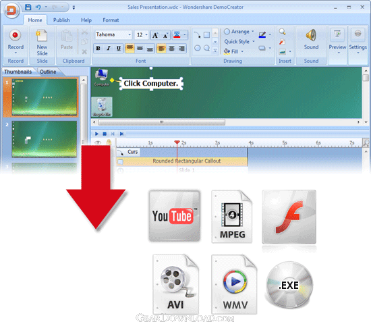The image size is (371, 324).
Task: Jump to the timeline start
Action: tap(113, 134)
